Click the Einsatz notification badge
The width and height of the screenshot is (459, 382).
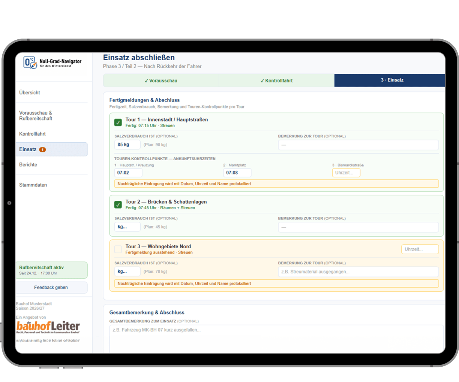(43, 149)
